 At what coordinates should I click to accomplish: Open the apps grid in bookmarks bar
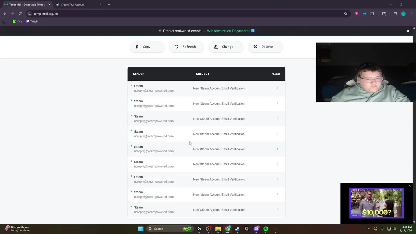click(4, 22)
